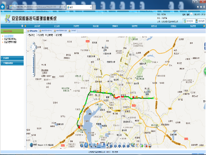The height and width of the screenshot is (155, 206).
Task: Expand the bottom blue sidebar statistics panel
Action: pos(12,63)
